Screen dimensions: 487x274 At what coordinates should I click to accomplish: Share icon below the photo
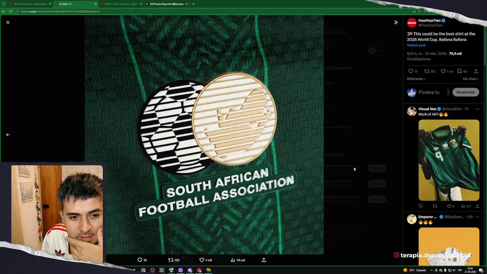click(x=264, y=260)
